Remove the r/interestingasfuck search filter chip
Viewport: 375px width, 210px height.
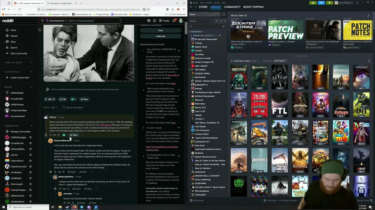point(66,21)
